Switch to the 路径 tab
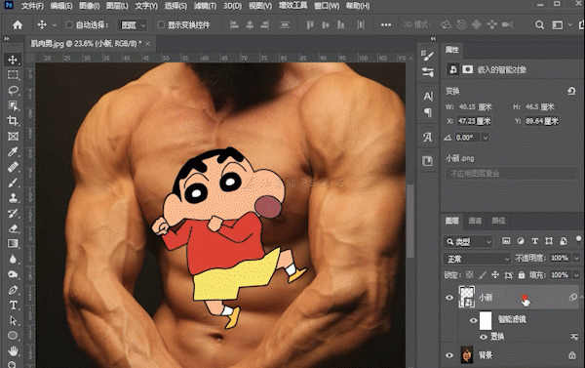This screenshot has width=585, height=368. (498, 221)
